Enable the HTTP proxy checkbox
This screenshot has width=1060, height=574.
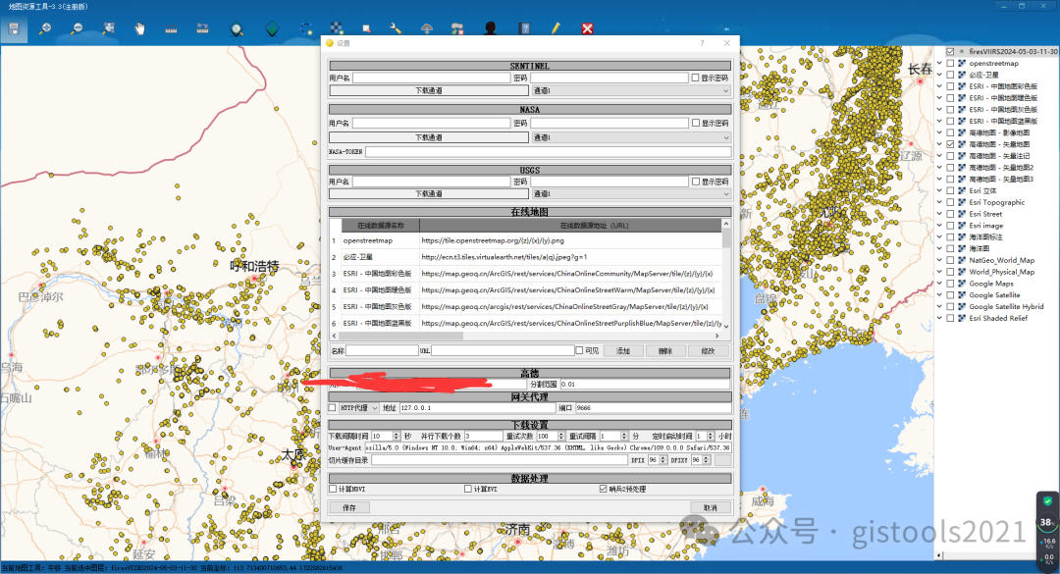click(332, 408)
